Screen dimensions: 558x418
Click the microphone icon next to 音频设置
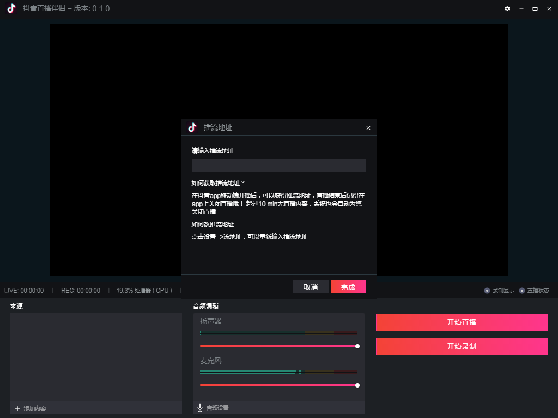[x=199, y=407]
